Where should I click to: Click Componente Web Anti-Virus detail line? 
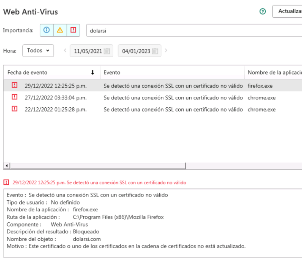point(47,224)
